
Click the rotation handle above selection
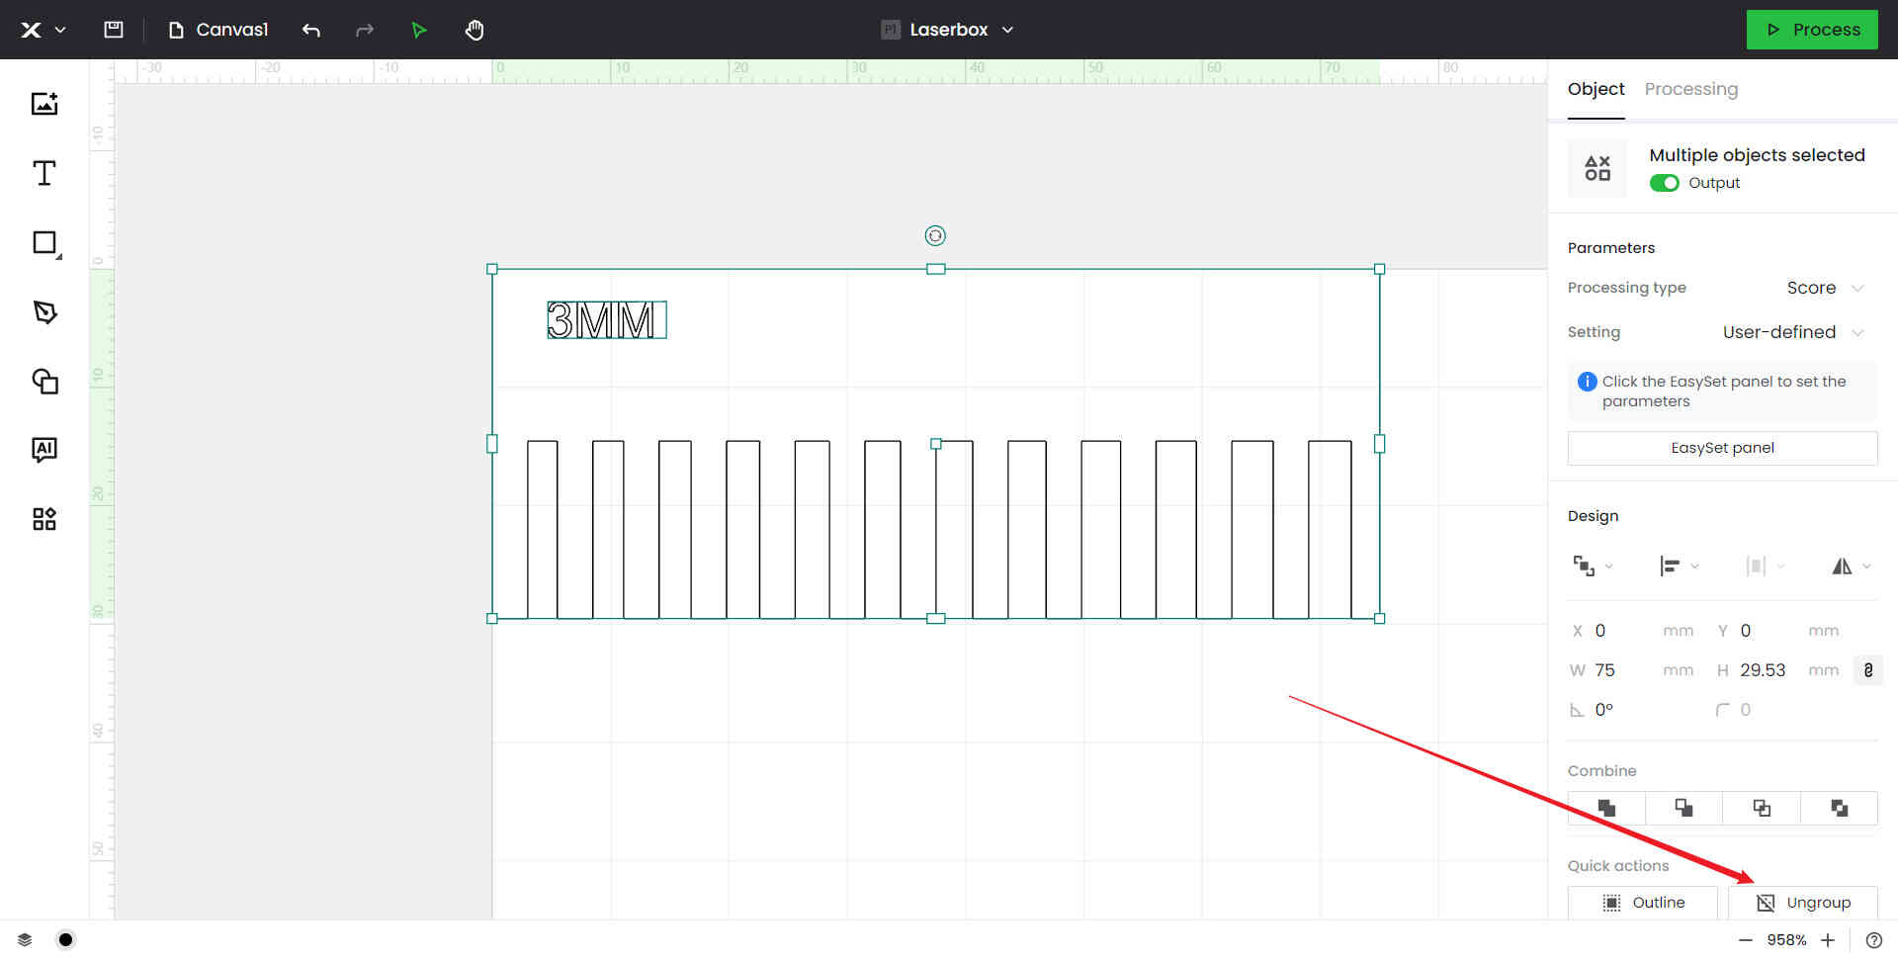pyautogui.click(x=935, y=235)
